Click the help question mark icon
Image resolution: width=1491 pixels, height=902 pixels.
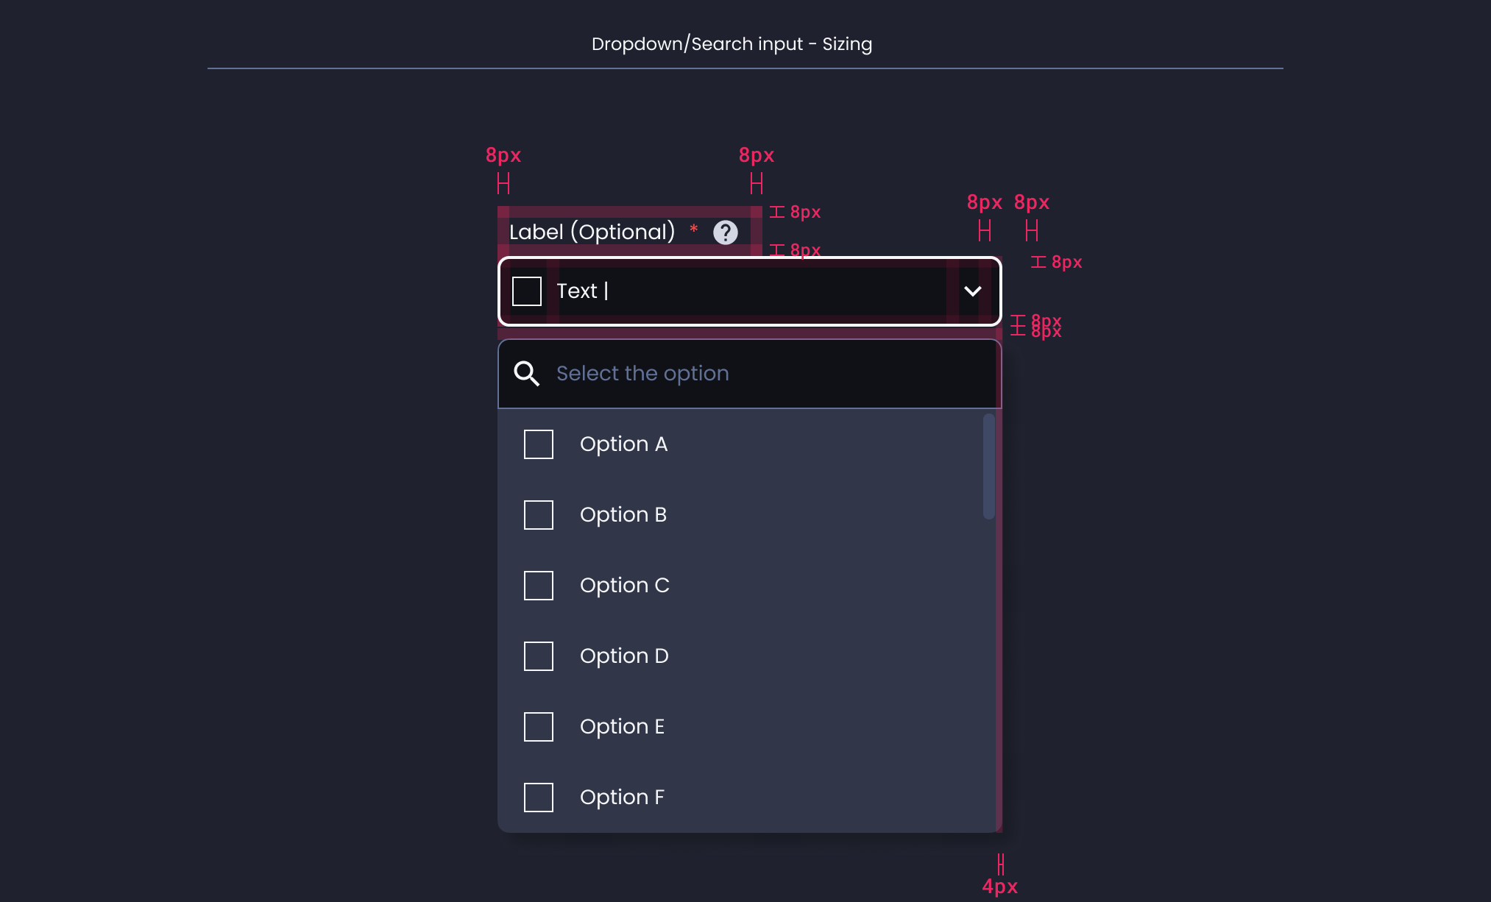(726, 232)
